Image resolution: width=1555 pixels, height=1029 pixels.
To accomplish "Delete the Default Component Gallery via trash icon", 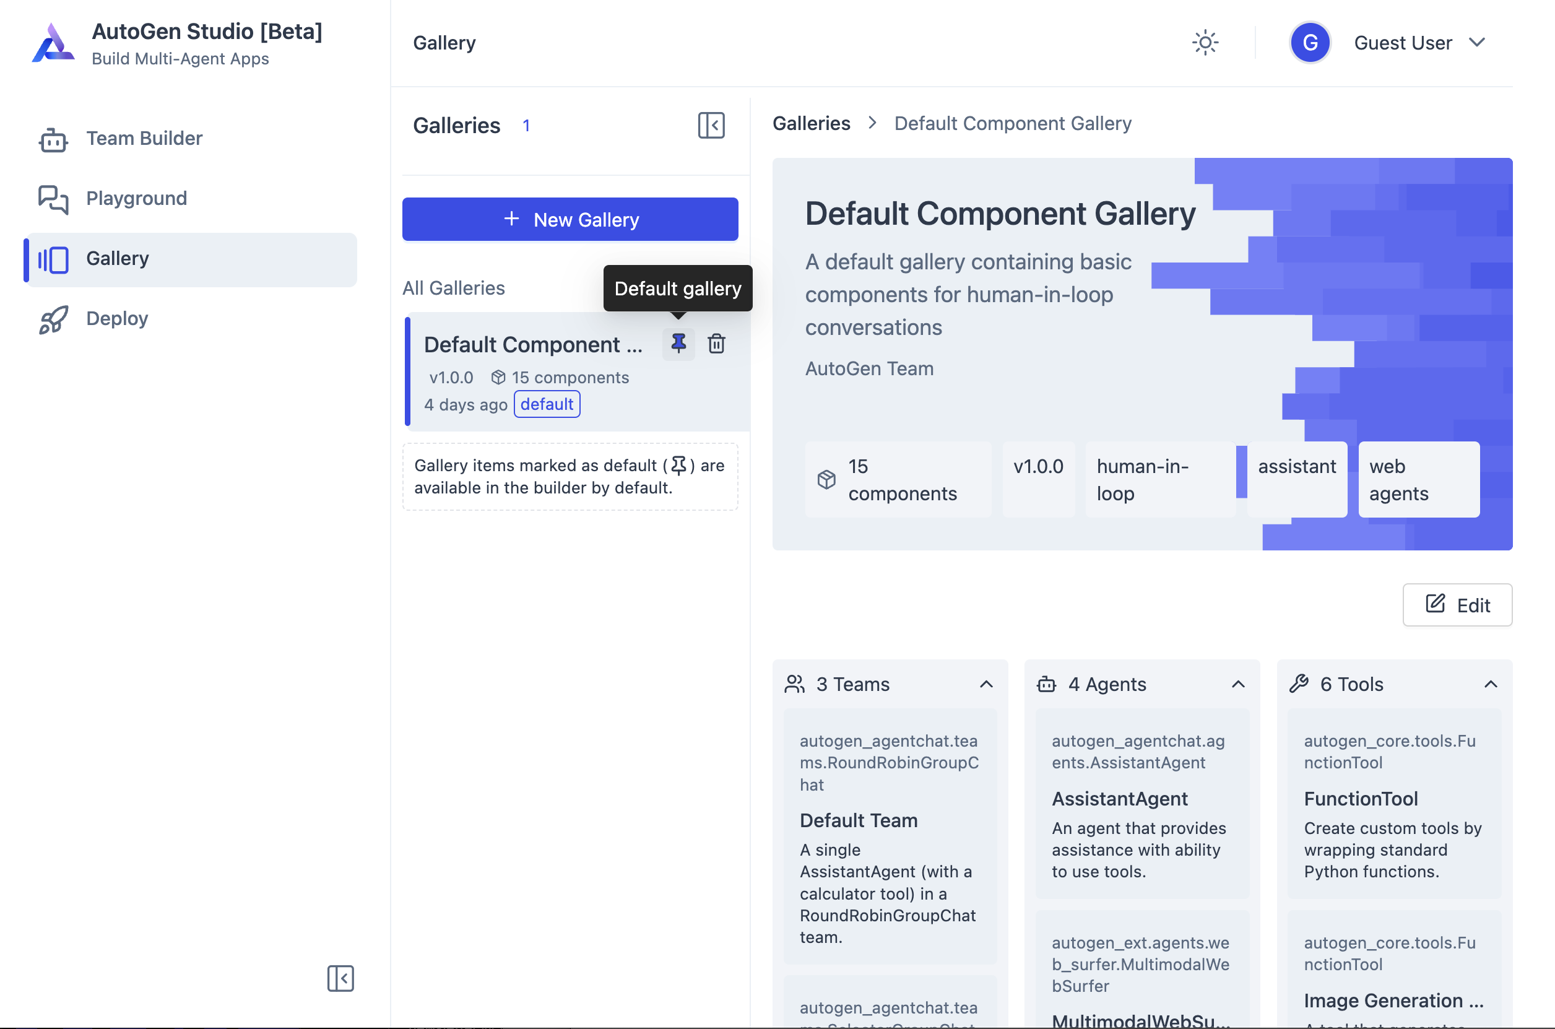I will (x=716, y=344).
